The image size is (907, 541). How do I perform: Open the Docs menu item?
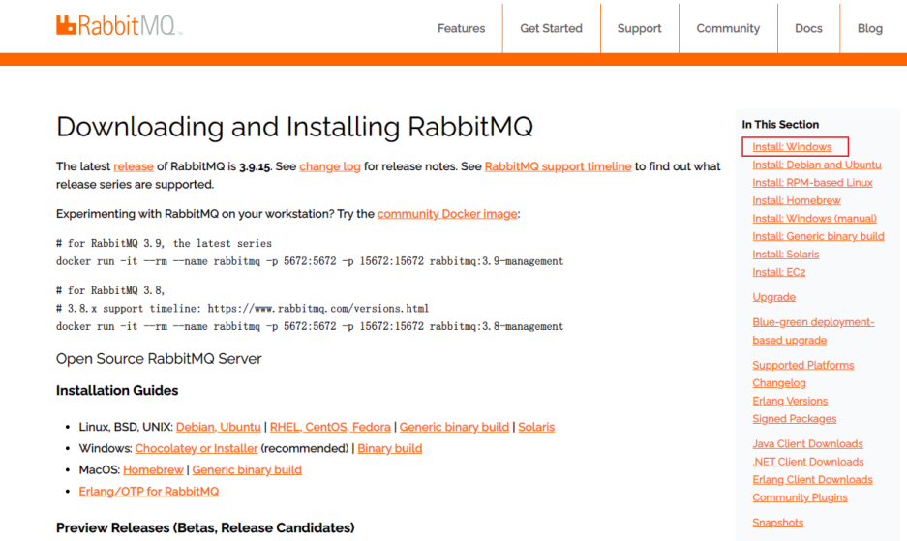tap(808, 28)
